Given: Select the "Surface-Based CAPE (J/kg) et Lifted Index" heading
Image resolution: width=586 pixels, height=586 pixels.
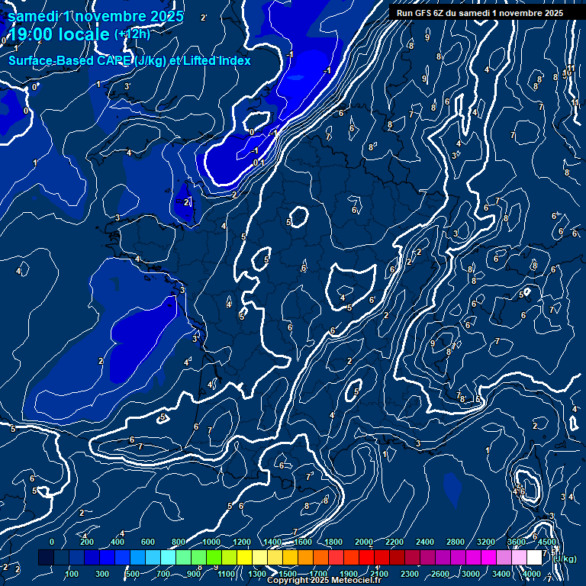Looking at the screenshot, I should (x=129, y=60).
